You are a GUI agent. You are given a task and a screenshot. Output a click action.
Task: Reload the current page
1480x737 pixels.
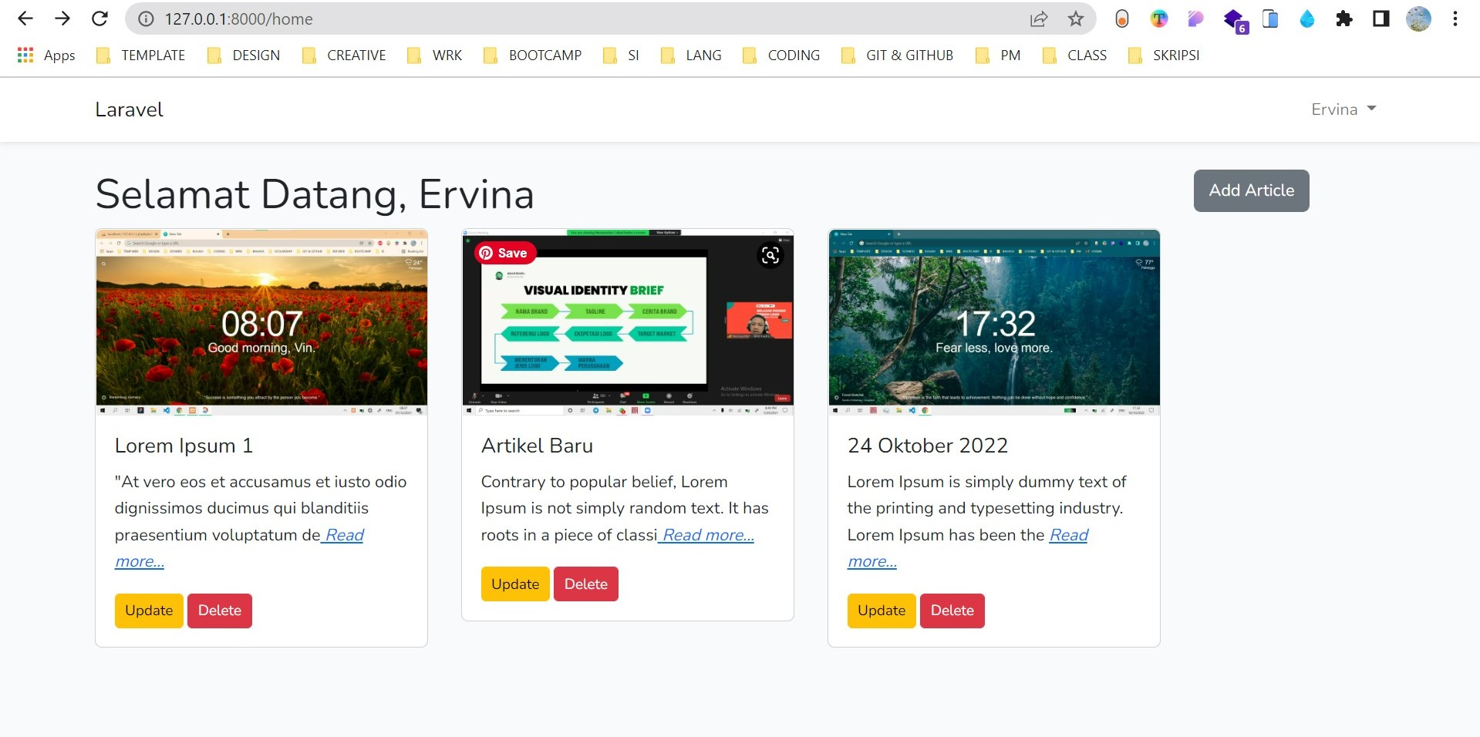(99, 19)
